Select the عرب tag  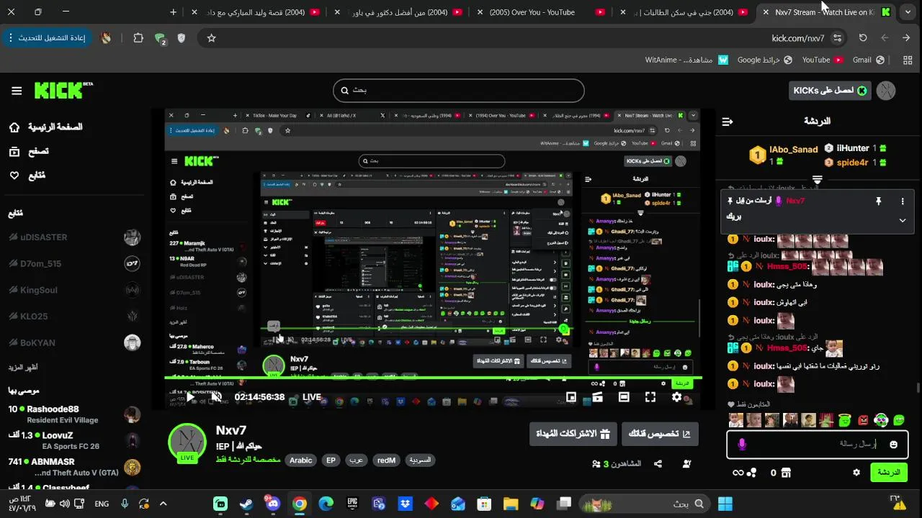[x=357, y=460]
